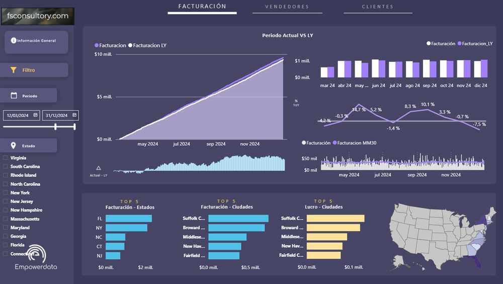Click the Información General button
The height and width of the screenshot is (284, 503).
point(36,42)
